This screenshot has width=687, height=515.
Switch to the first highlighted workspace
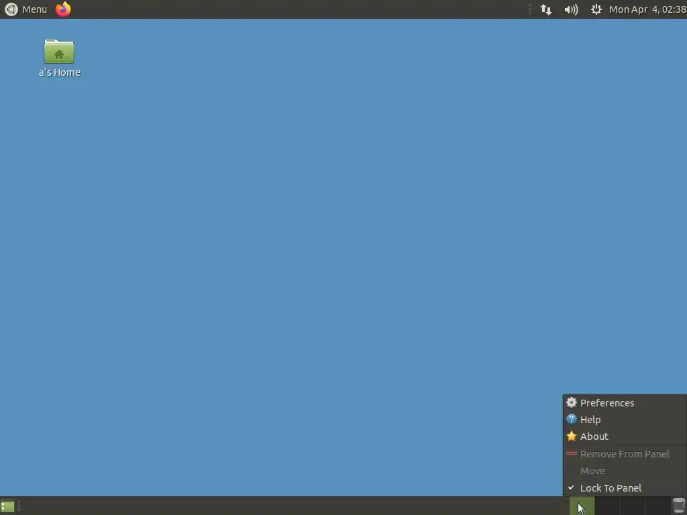point(582,506)
